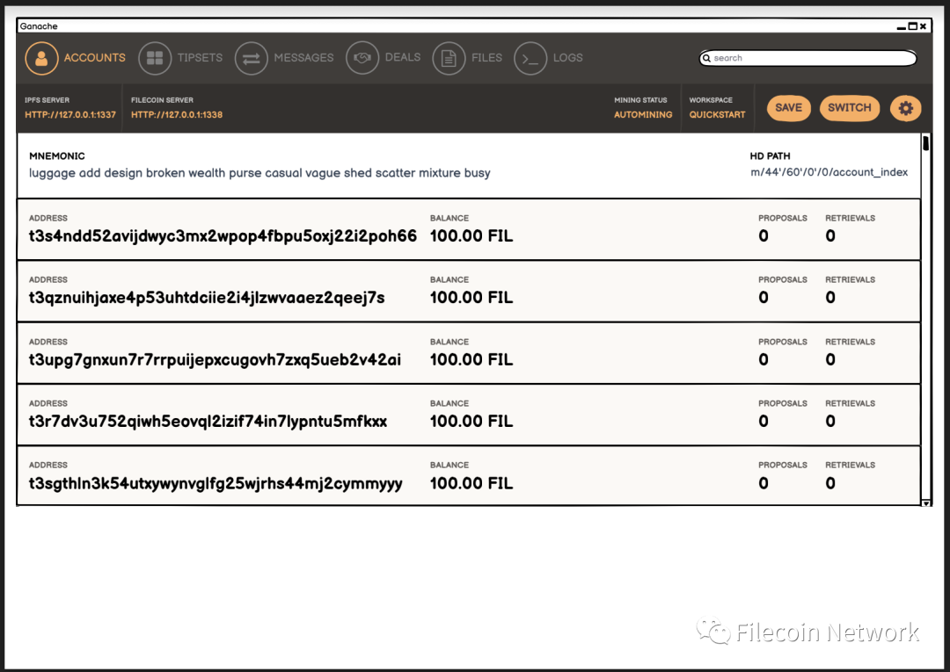Click the 100.00 FIL balance of t3sgthln account
Screen dimensions: 950x672
[471, 483]
